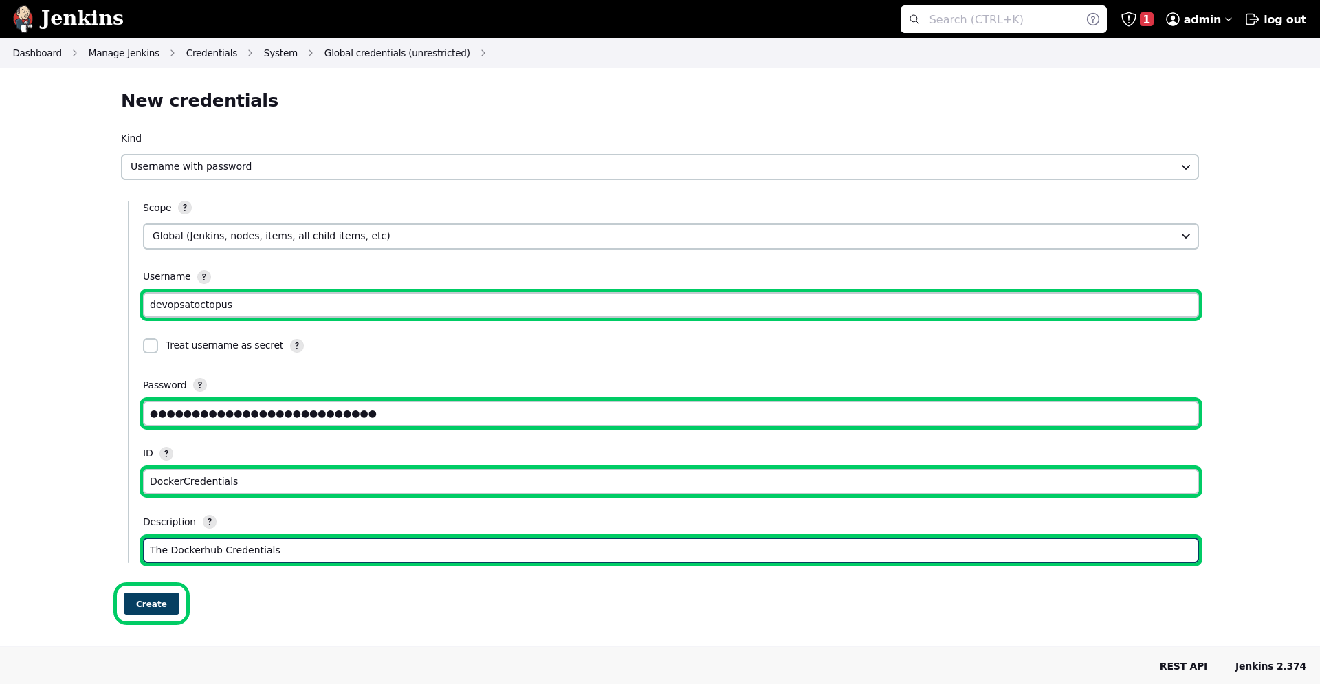Expand the System breadcrumb chevron

coord(311,53)
